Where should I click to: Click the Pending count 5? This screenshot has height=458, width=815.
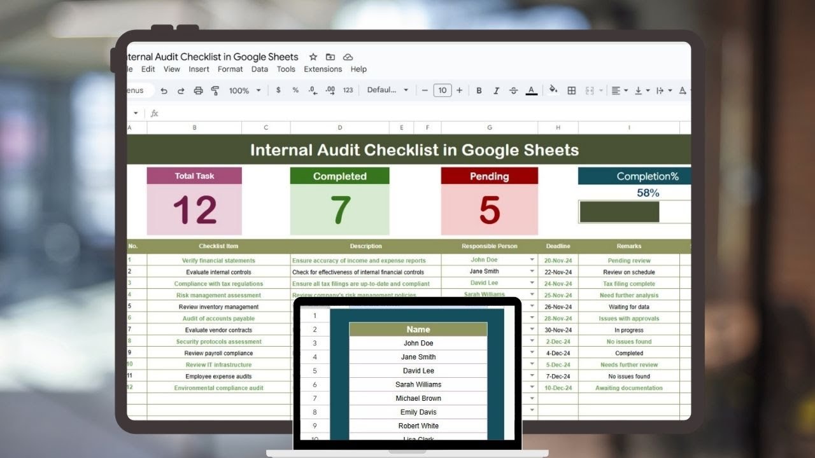click(489, 210)
